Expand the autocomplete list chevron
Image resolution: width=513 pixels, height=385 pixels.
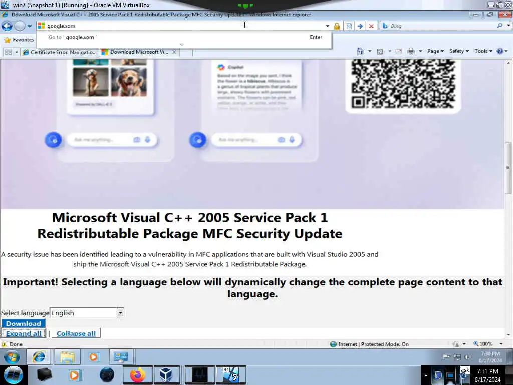(182, 45)
